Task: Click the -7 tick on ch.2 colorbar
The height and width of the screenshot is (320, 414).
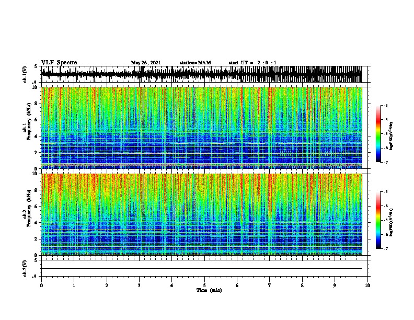Action: click(386, 249)
